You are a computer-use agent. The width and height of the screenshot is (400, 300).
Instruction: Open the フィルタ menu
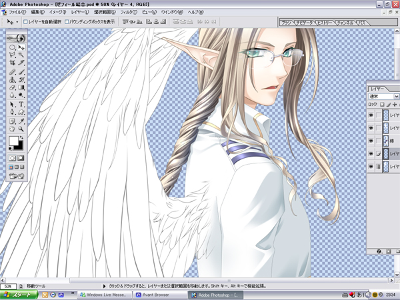[x=129, y=12]
